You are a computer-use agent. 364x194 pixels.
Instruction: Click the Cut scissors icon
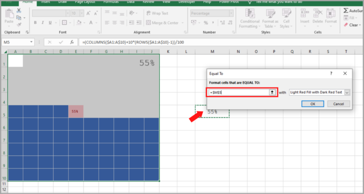tap(19, 11)
